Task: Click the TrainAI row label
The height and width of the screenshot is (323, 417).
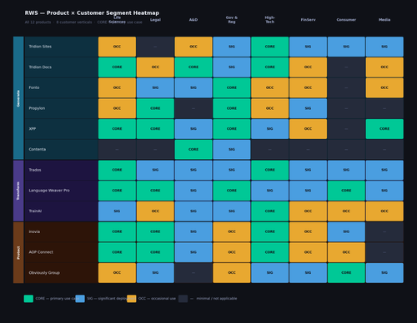Action: 61,211
